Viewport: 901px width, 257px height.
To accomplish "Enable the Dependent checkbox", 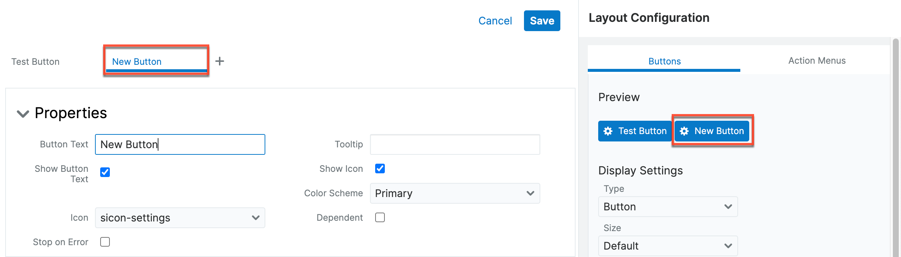I will click(380, 217).
